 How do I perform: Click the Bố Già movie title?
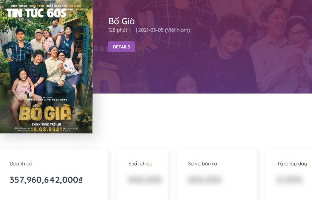121,21
